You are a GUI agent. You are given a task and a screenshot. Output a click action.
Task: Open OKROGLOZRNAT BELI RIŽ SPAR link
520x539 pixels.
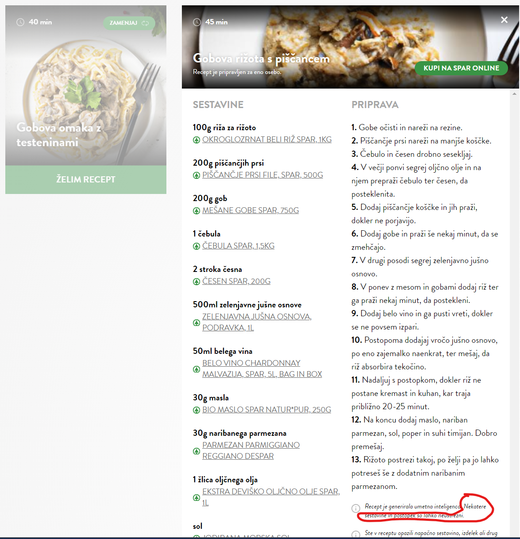267,140
